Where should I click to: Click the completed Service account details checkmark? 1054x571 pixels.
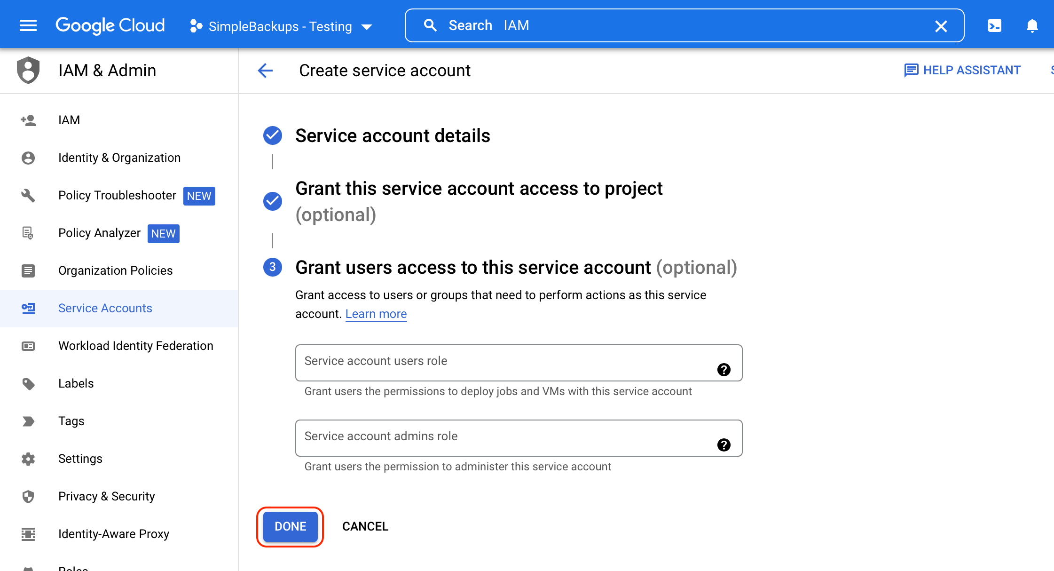(272, 135)
